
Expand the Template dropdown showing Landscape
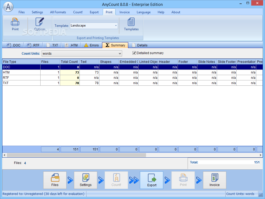click(116, 26)
